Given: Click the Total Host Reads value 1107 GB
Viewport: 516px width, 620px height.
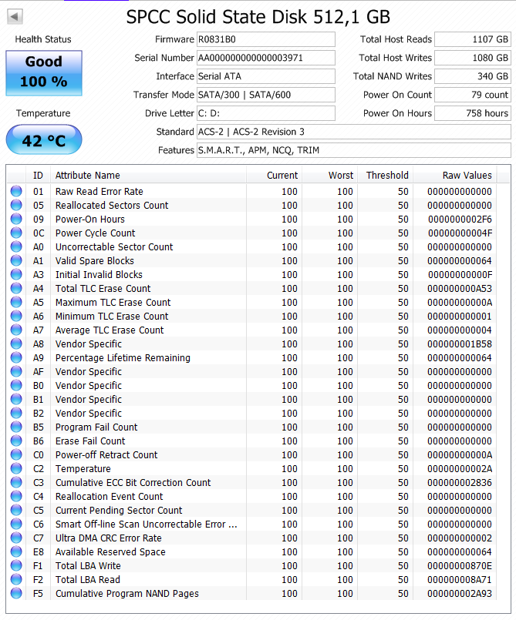Looking at the screenshot, I should 473,39.
